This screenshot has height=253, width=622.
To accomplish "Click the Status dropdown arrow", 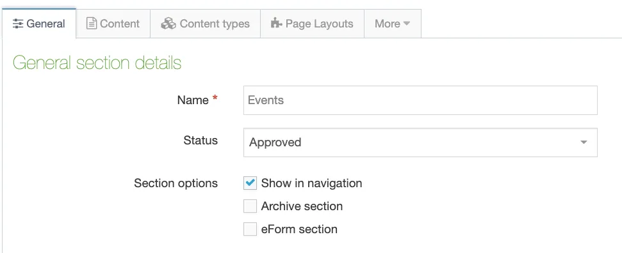I will [x=584, y=142].
